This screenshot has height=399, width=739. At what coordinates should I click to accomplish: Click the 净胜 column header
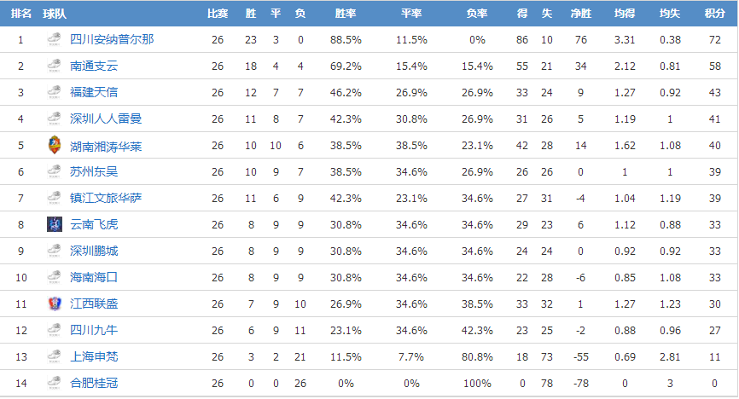[580, 14]
